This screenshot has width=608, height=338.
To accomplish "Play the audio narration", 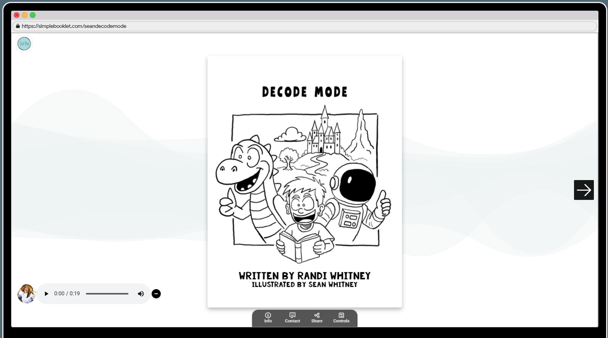I will point(46,294).
